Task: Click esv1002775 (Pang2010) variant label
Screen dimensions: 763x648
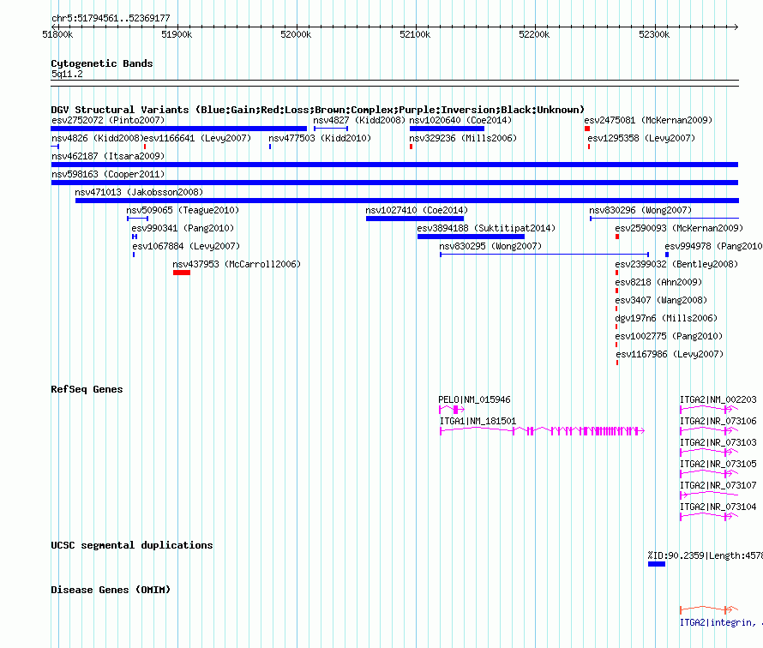Action: [669, 336]
